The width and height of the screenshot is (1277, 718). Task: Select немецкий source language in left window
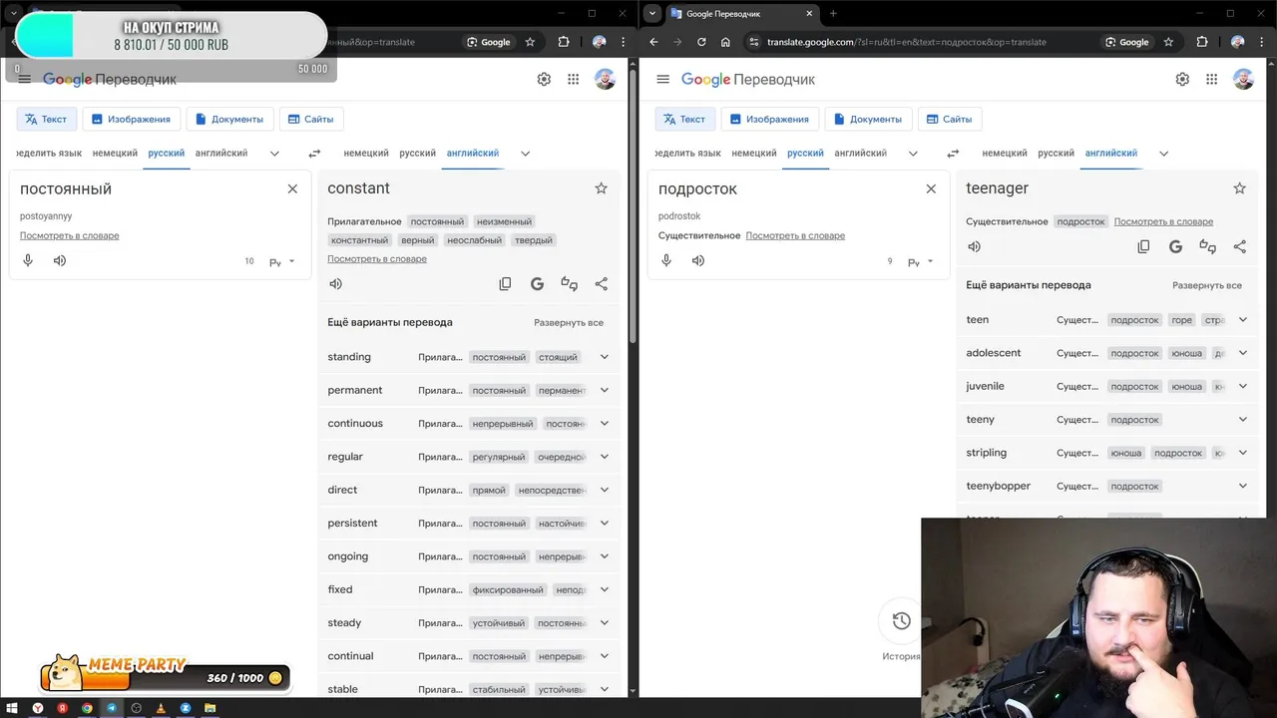tap(115, 153)
